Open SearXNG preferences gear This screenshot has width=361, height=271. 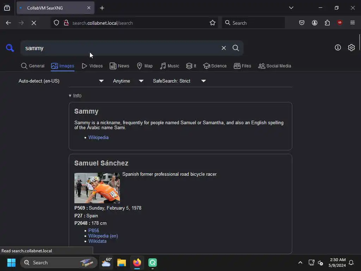[351, 48]
